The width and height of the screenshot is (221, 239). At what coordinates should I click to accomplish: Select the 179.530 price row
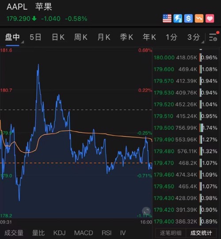(186, 93)
